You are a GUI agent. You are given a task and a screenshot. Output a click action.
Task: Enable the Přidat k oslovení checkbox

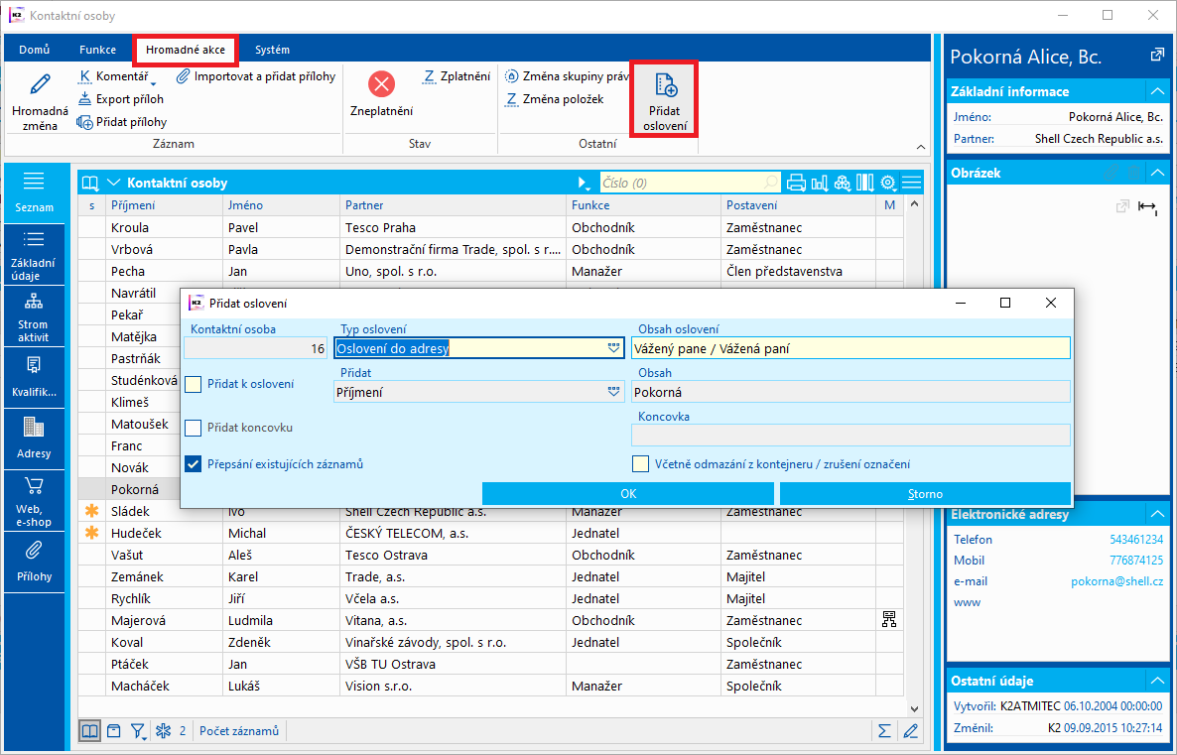point(194,384)
